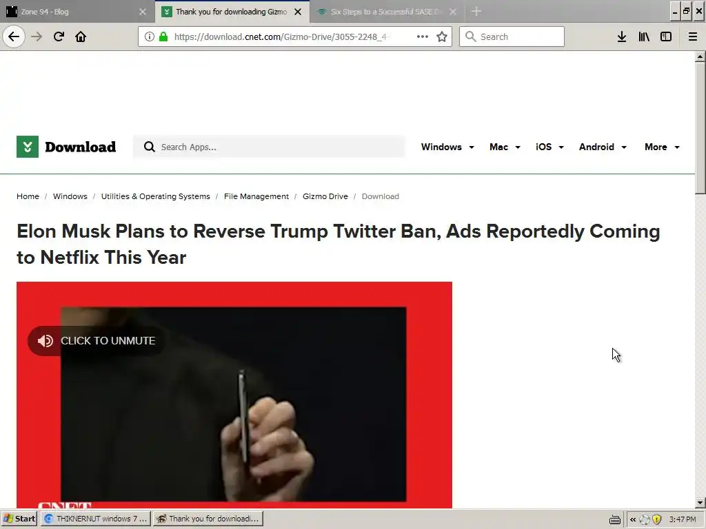
Task: Open a new browser tab
Action: (x=476, y=11)
